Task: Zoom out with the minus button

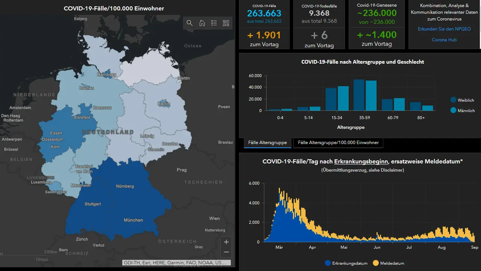Action: (226, 252)
